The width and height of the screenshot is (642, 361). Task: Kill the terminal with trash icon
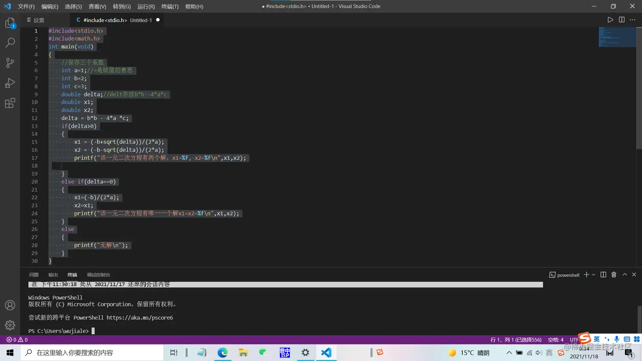[614, 275]
